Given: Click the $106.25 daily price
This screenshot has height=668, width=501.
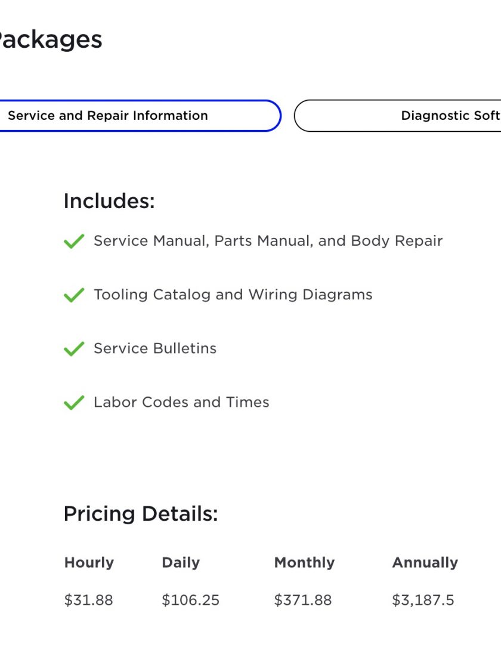Looking at the screenshot, I should click(x=190, y=600).
